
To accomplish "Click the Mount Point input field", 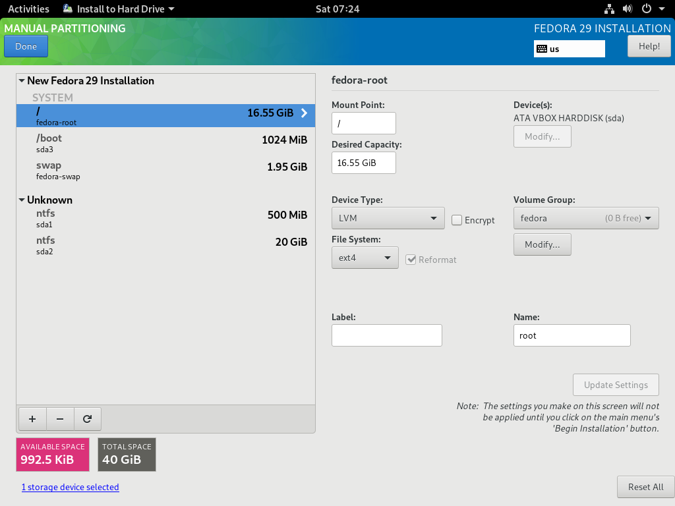I will point(363,123).
